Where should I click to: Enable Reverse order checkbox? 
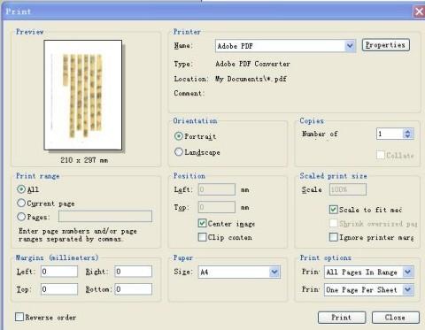coord(19,317)
